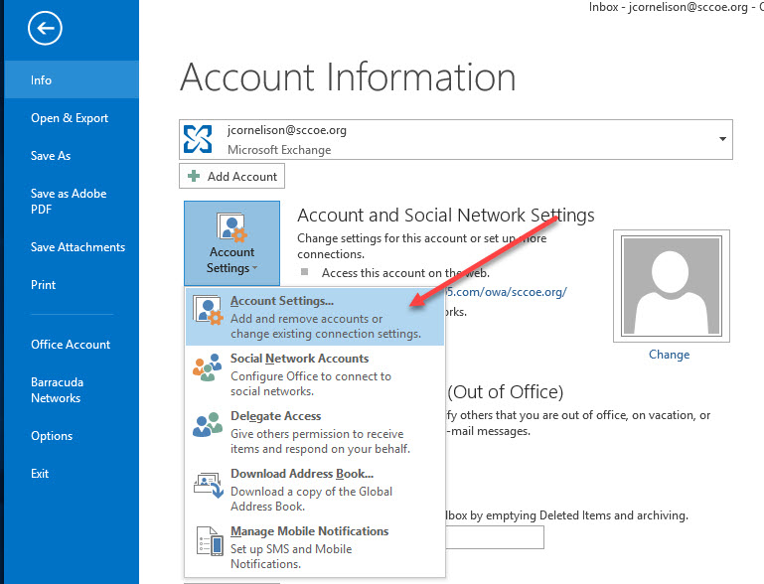Choose Manage Mobile Notifications menu entry
The image size is (764, 584).
pos(315,547)
